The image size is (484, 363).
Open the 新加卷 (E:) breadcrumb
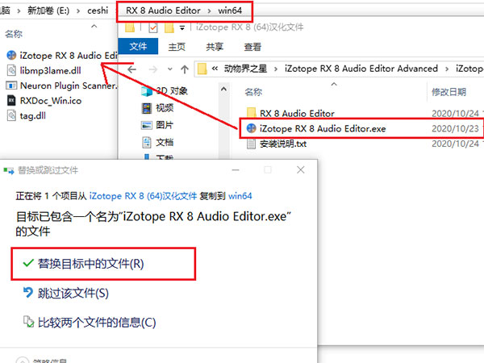point(48,10)
